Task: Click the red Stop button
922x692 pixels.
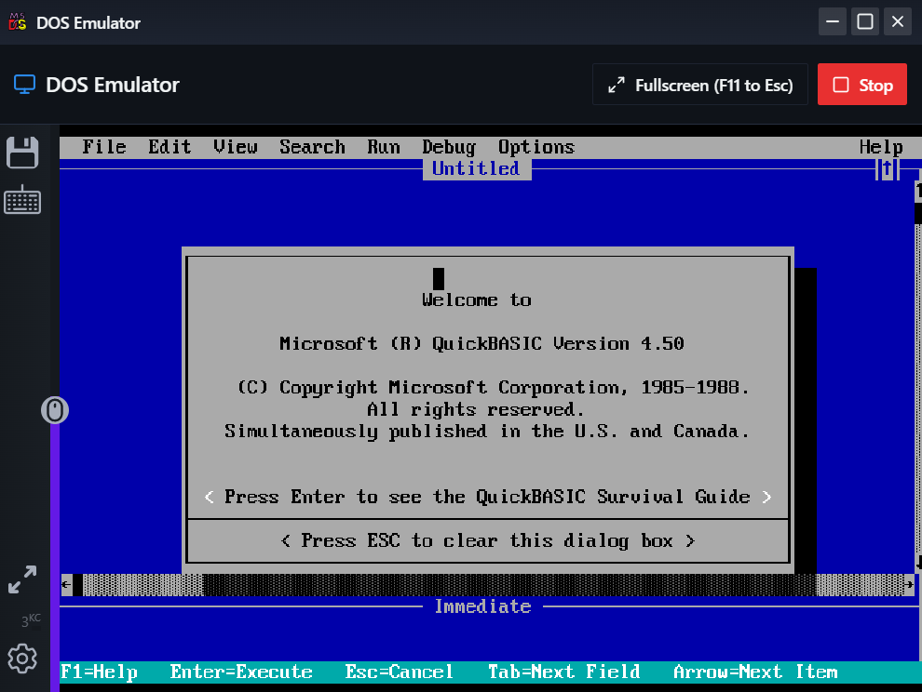Action: (862, 85)
